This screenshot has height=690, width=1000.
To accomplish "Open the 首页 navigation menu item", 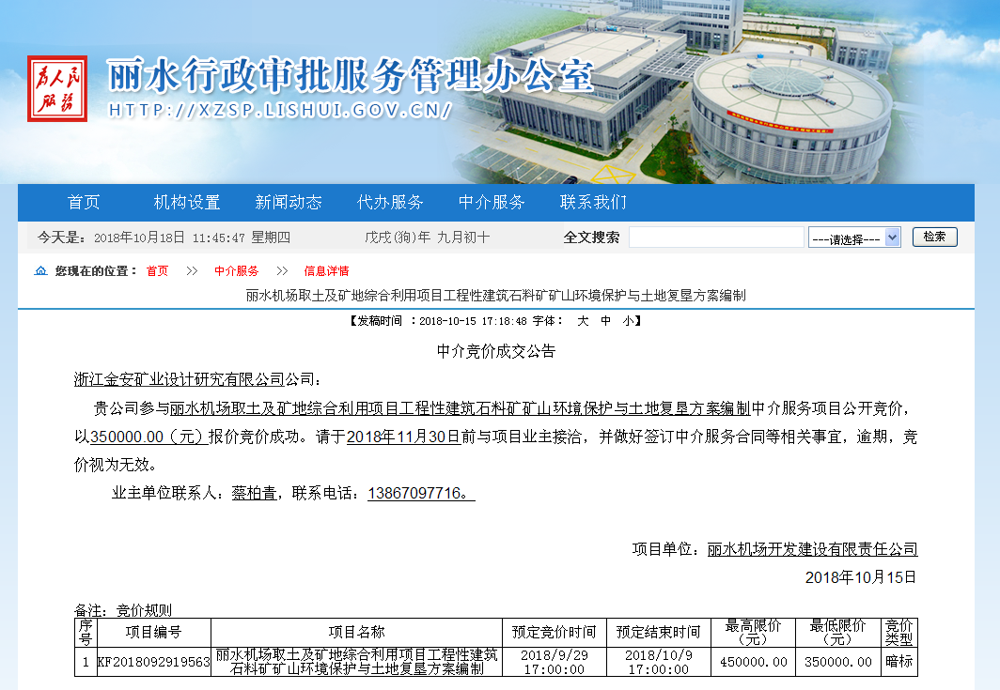I will coord(84,202).
